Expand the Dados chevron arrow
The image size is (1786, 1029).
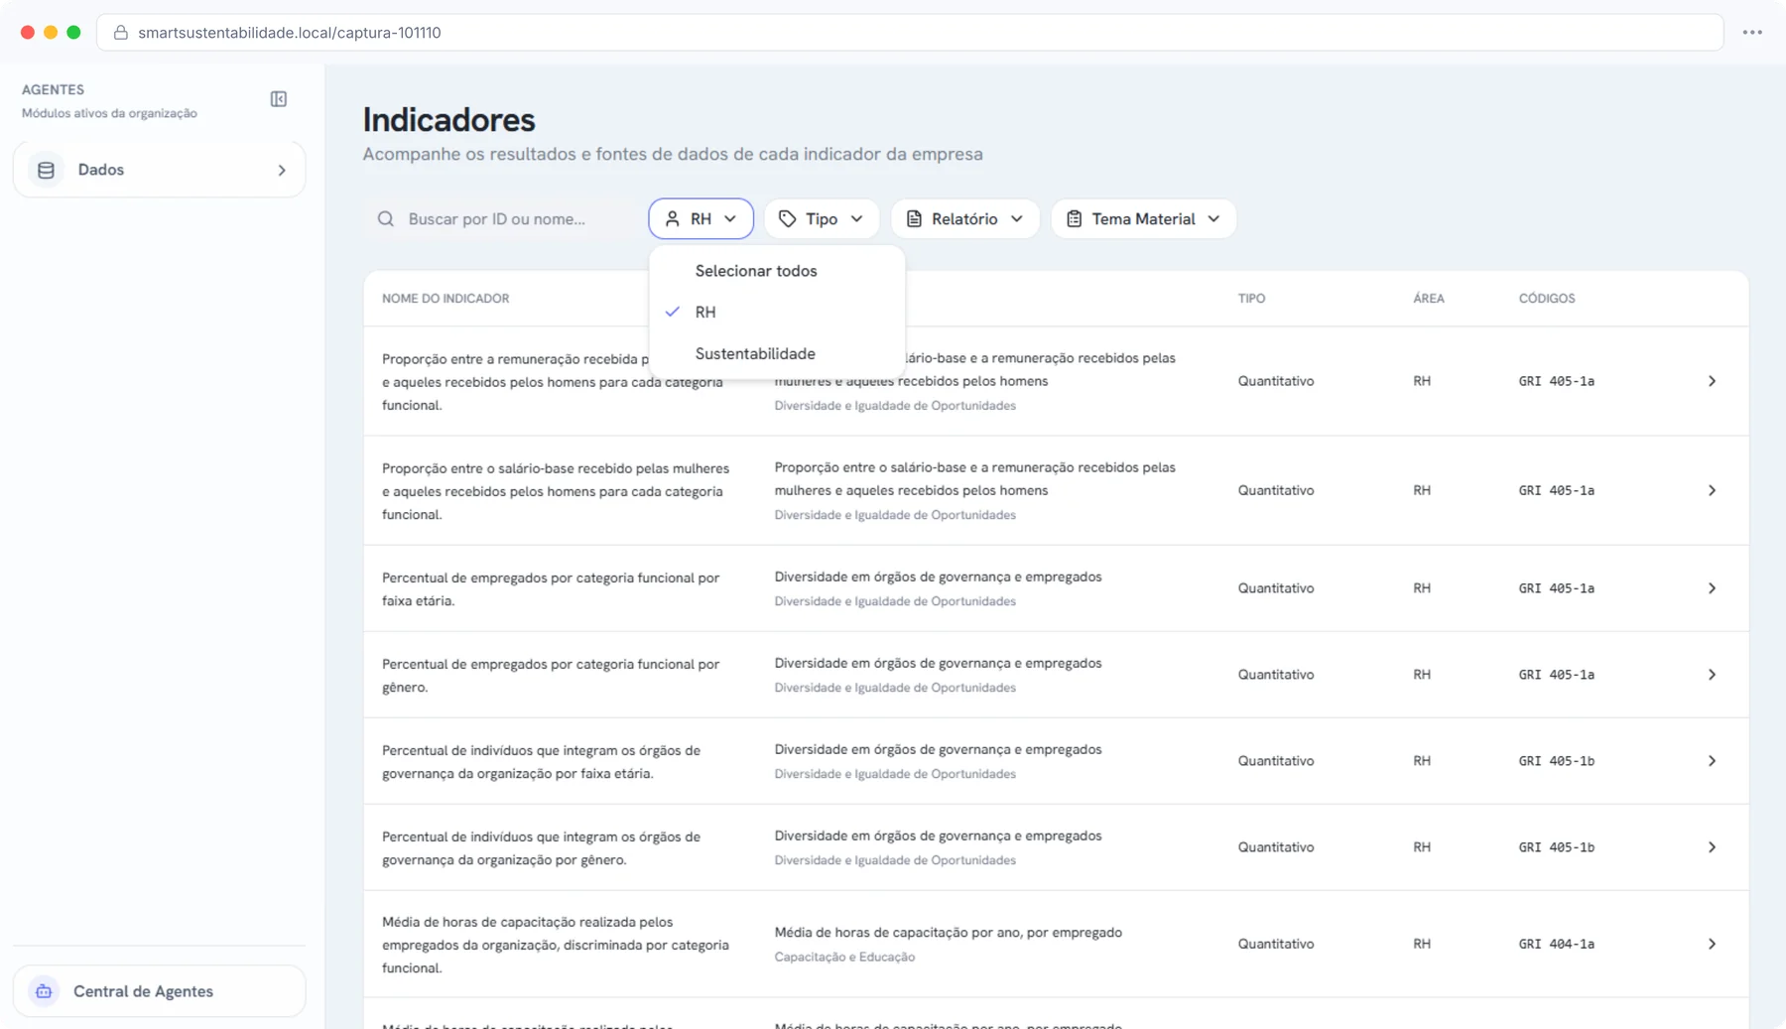click(x=282, y=171)
